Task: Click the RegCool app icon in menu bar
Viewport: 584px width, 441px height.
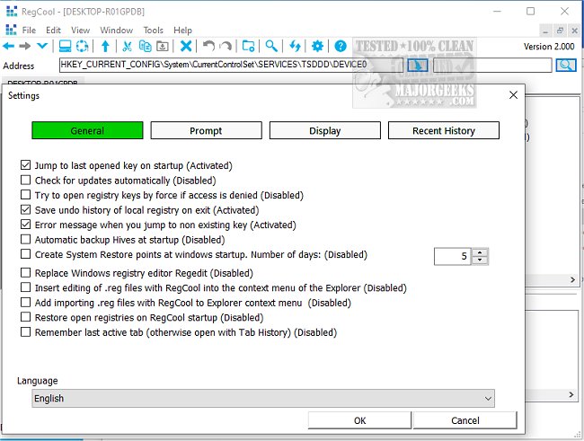Action: (x=11, y=30)
